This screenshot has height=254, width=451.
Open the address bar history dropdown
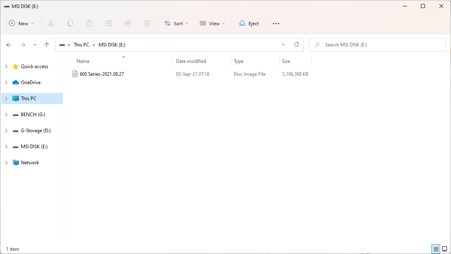283,44
